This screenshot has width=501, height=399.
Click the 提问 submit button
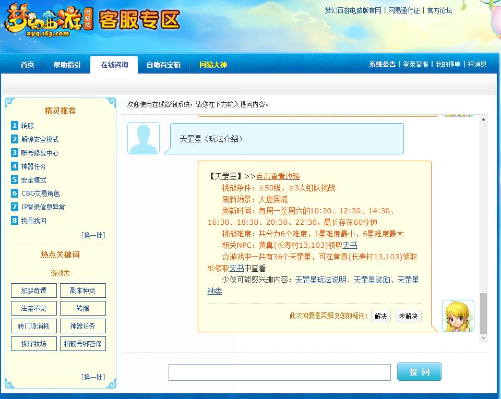coord(419,371)
